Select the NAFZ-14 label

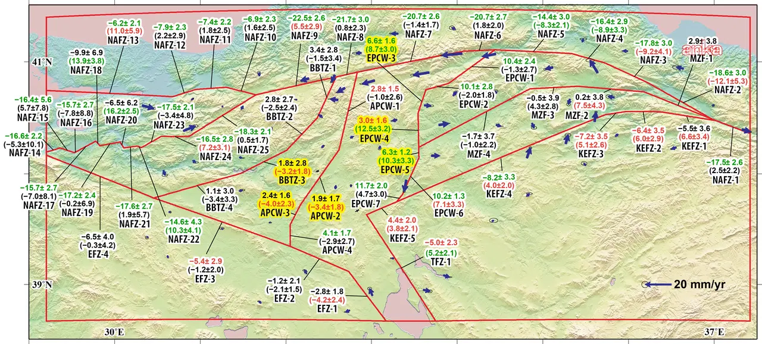coord(26,153)
